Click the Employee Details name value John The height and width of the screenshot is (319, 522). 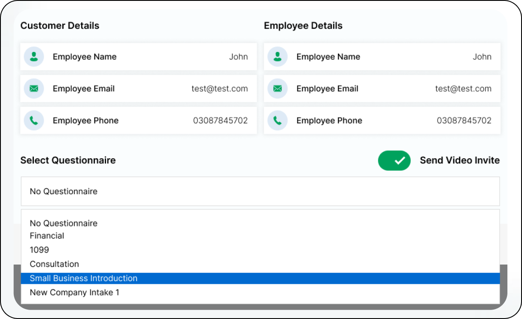482,57
